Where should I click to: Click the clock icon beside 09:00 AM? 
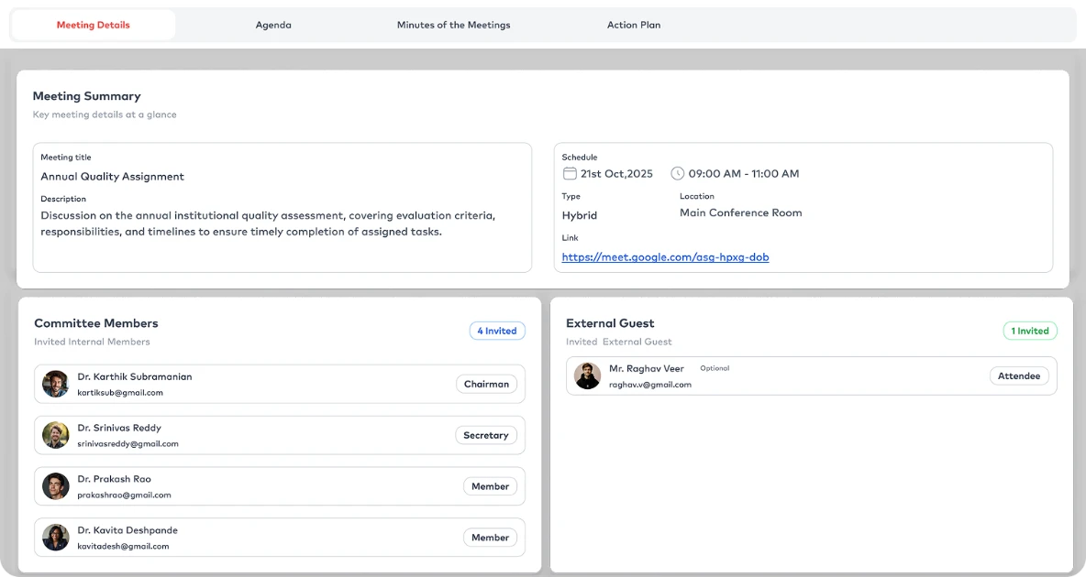[x=678, y=174]
